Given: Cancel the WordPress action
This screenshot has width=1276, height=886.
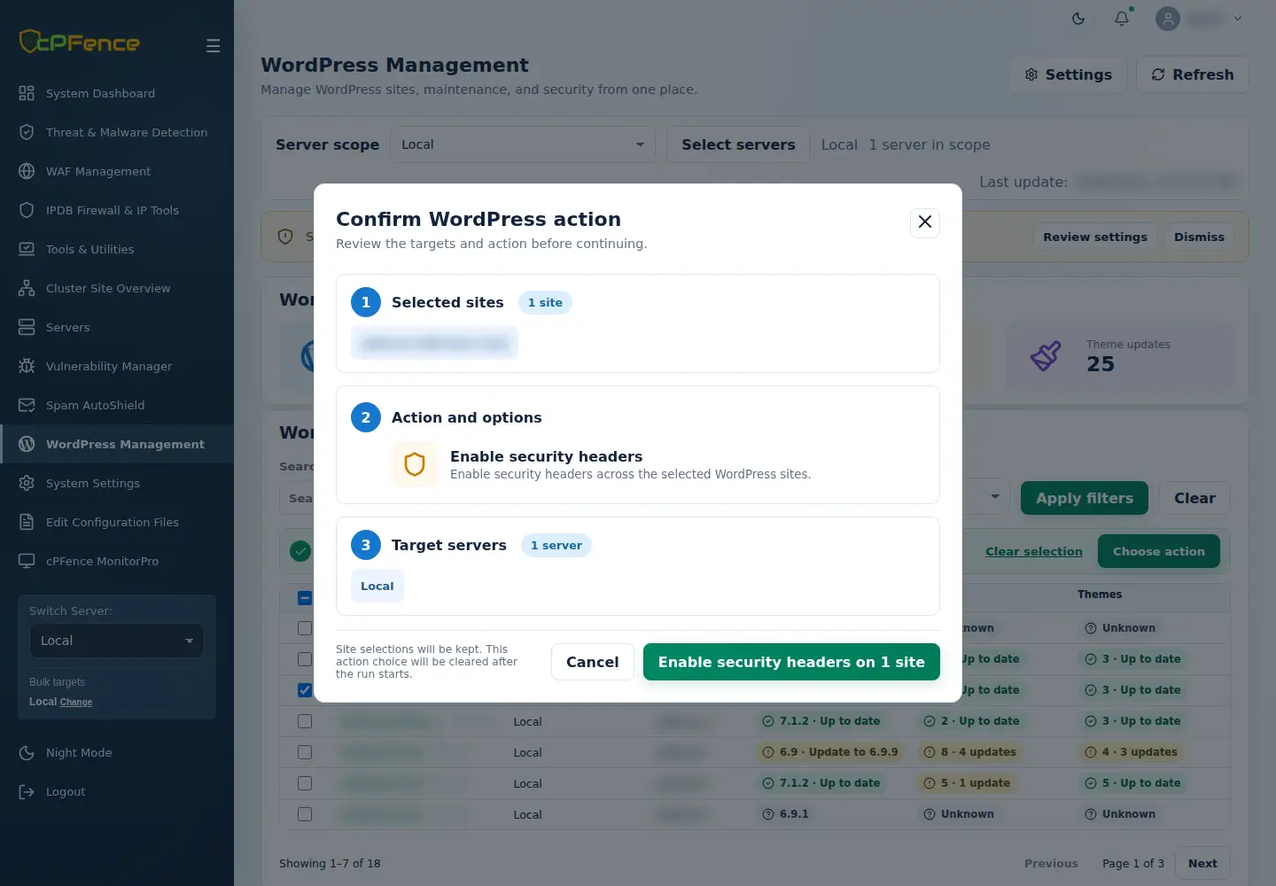Looking at the screenshot, I should [x=593, y=662].
